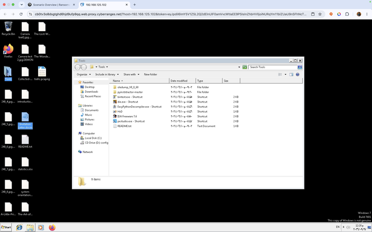Open Videos library in the navigation pane
Viewport: 372px width, 232px height.
89,124
